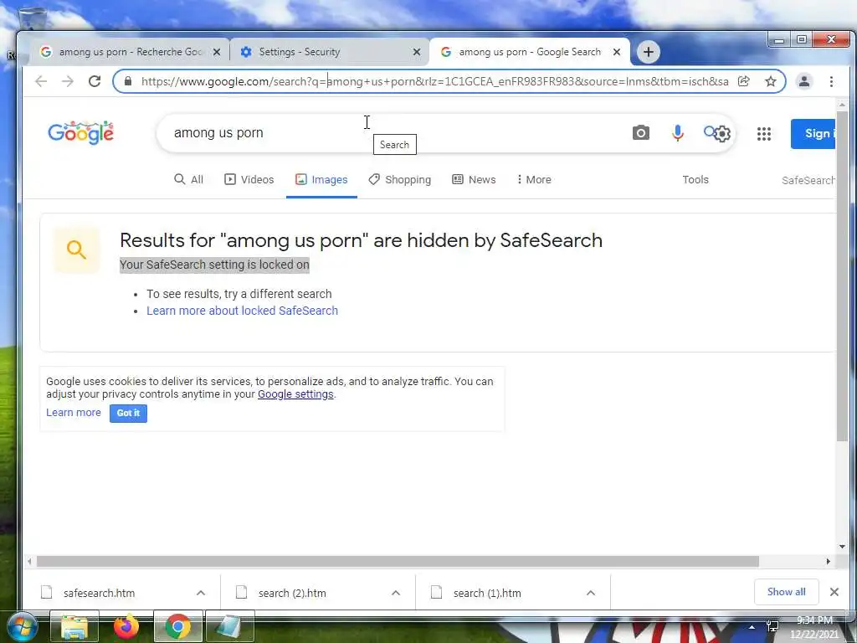The image size is (857, 643).
Task: Close the Recherche Google tab
Action: (x=217, y=52)
